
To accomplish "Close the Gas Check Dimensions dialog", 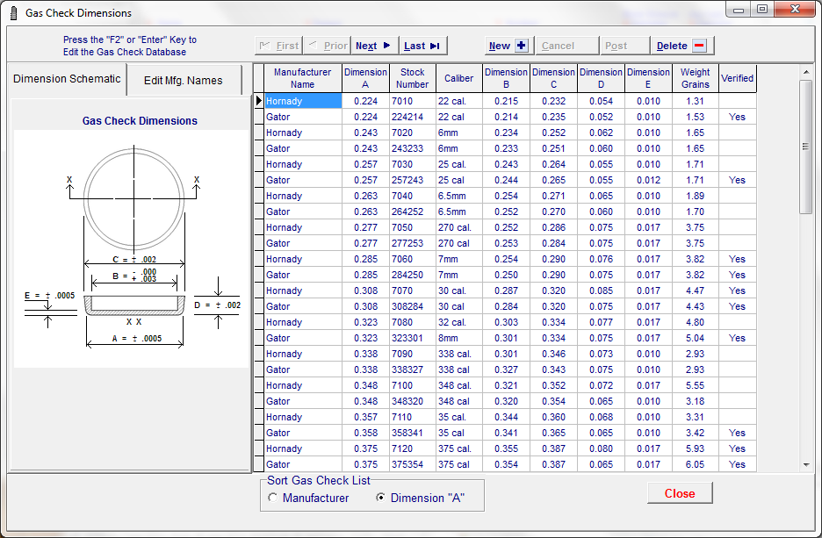I will 680,493.
